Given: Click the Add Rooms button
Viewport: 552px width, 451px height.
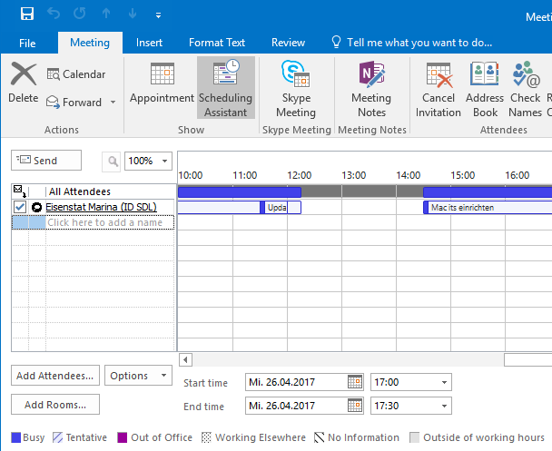Looking at the screenshot, I should tap(55, 405).
